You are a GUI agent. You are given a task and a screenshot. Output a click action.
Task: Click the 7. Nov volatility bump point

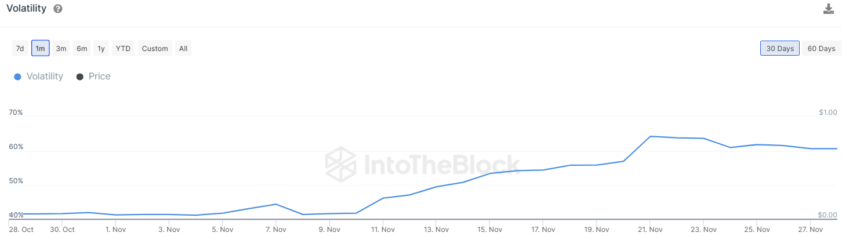[275, 204]
